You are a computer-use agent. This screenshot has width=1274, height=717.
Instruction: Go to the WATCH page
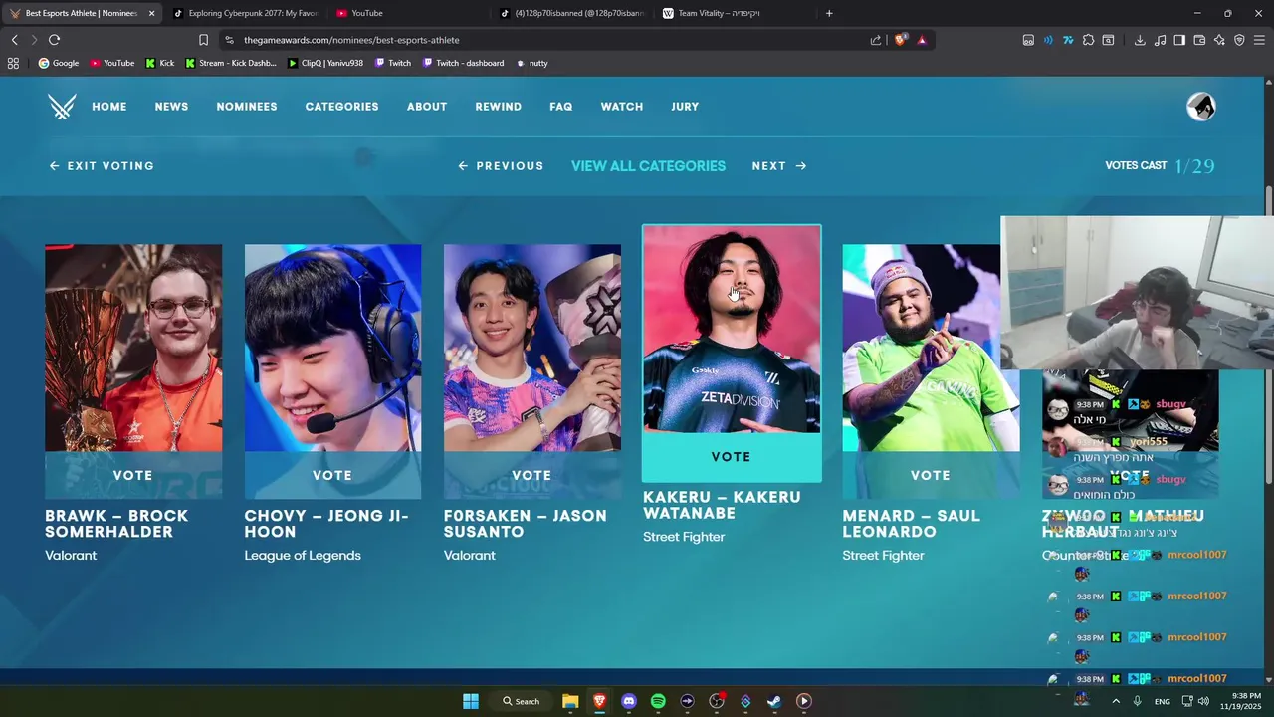(x=622, y=107)
